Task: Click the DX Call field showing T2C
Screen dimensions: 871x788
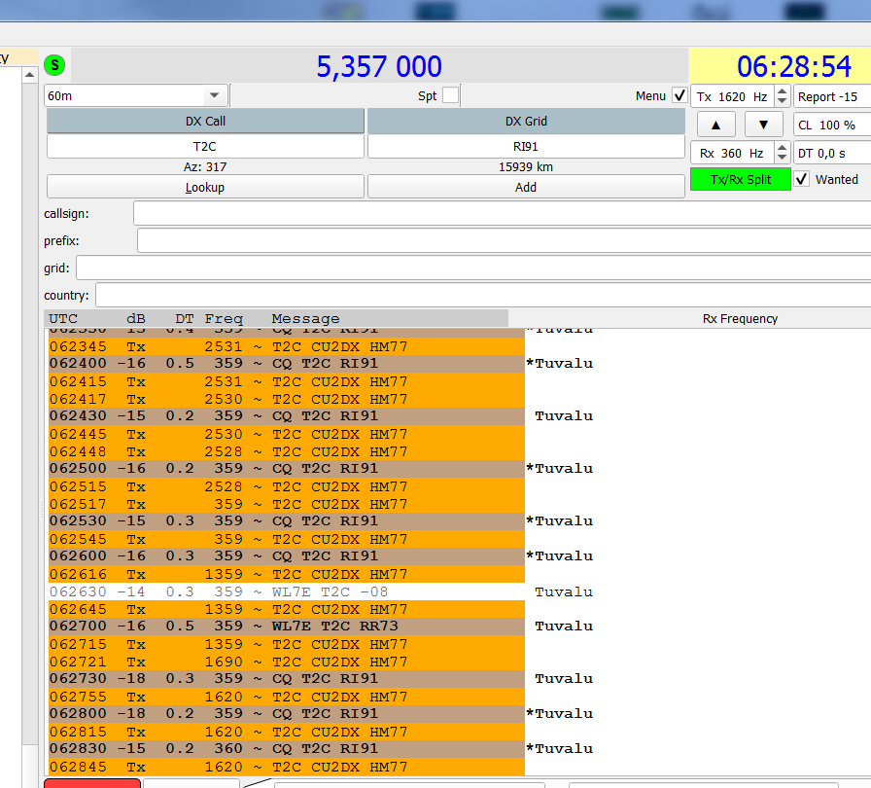Action: (205, 147)
